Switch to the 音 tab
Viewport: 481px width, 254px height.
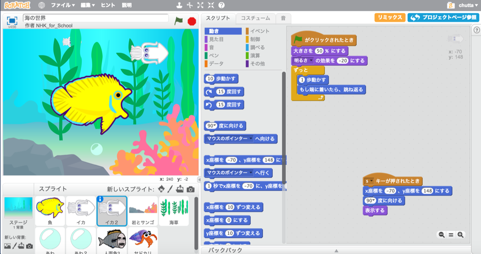[283, 18]
